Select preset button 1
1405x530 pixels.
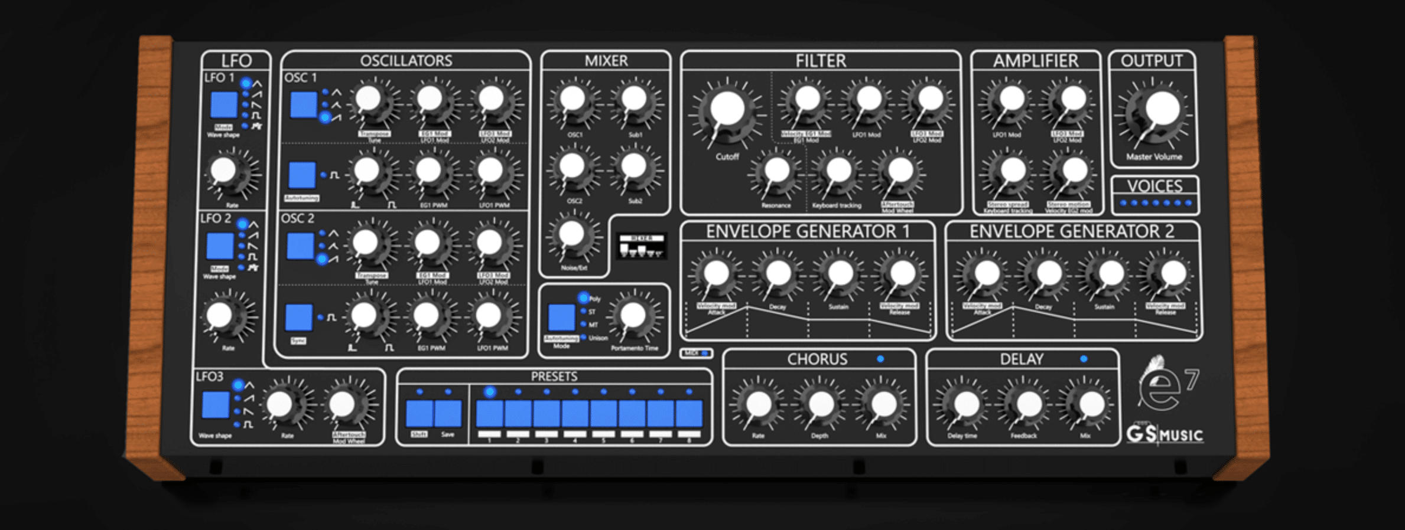tap(489, 413)
